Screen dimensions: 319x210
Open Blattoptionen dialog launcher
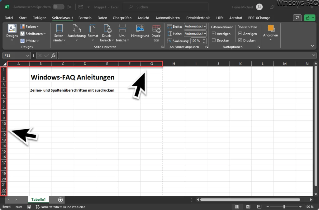(x=259, y=47)
